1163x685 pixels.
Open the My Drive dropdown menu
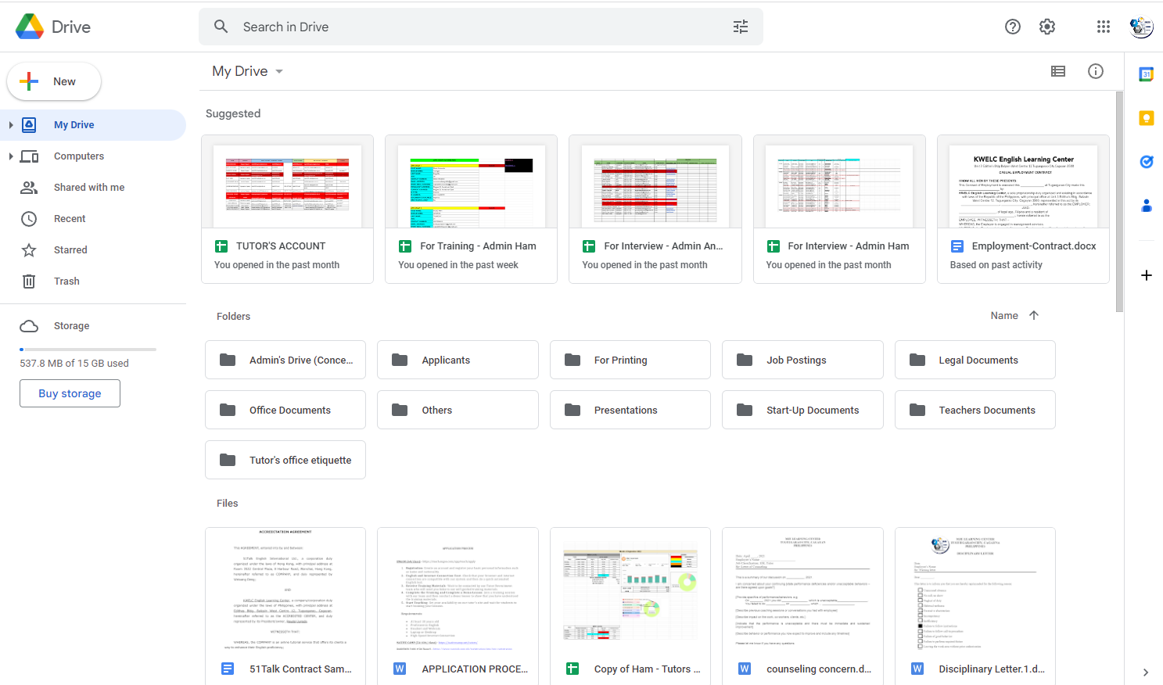(248, 71)
